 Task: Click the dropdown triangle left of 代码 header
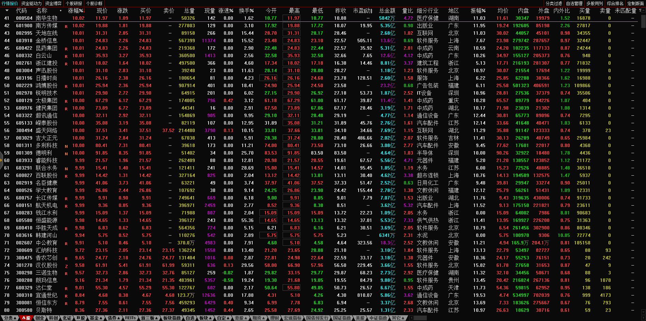(7, 11)
